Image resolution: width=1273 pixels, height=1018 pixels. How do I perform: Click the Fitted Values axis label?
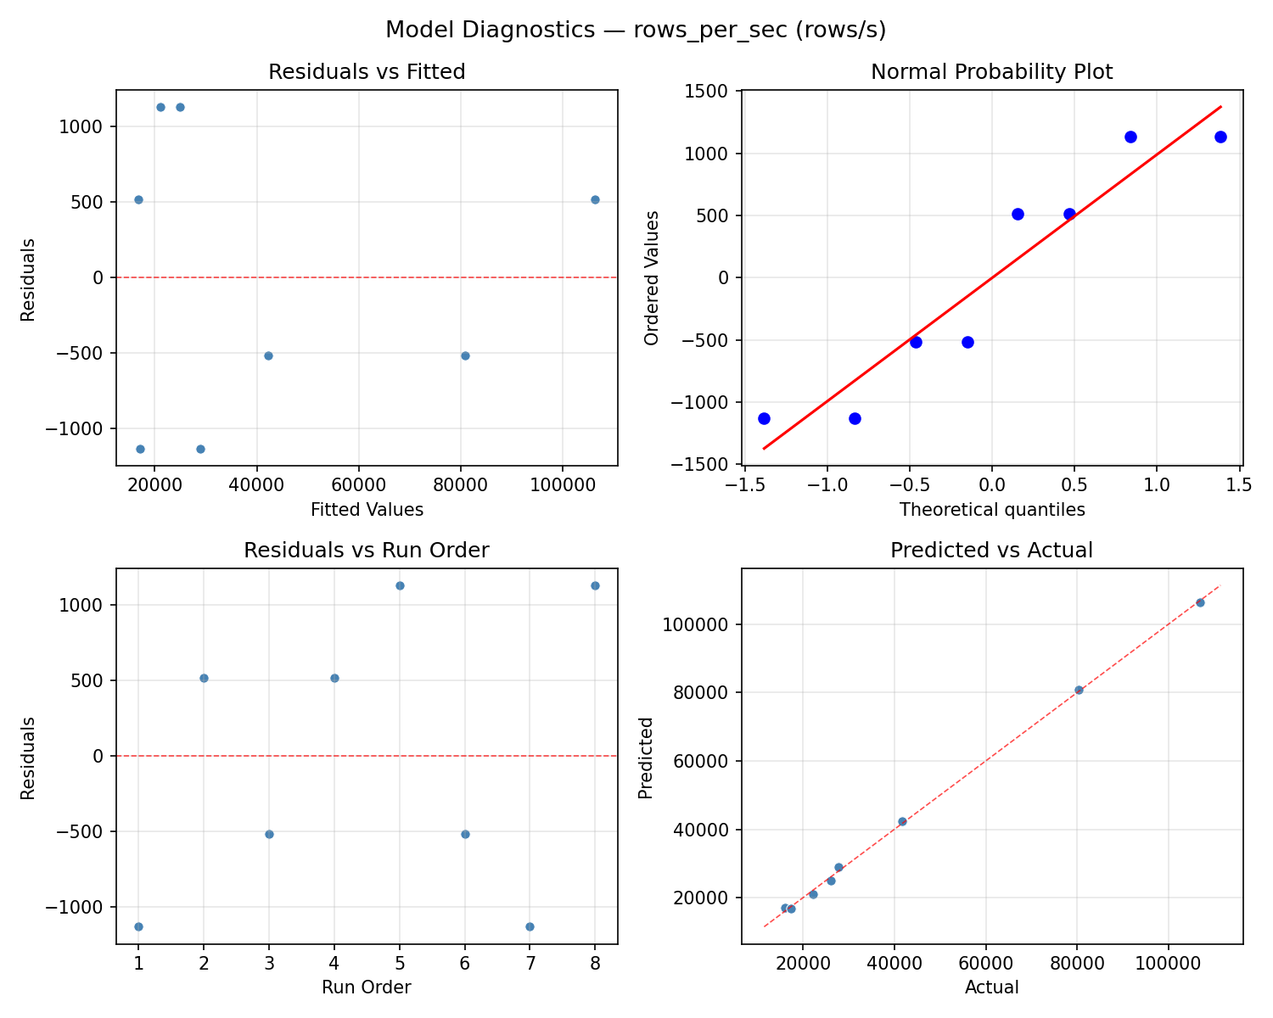click(366, 510)
